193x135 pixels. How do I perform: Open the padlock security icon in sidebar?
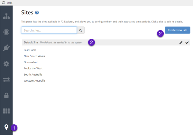6,95
